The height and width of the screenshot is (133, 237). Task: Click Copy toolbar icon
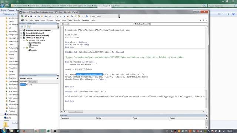tap(39, 16)
